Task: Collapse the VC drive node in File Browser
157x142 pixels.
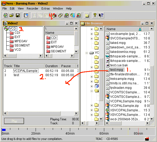Action: tap(87, 53)
